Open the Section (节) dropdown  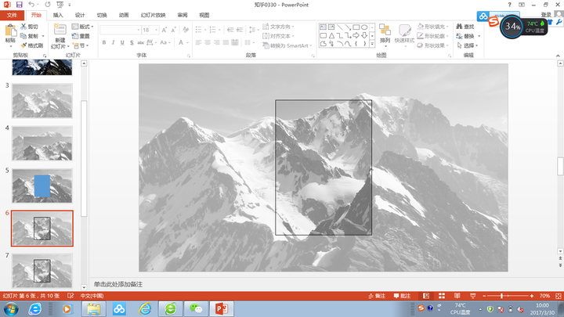[x=81, y=45]
